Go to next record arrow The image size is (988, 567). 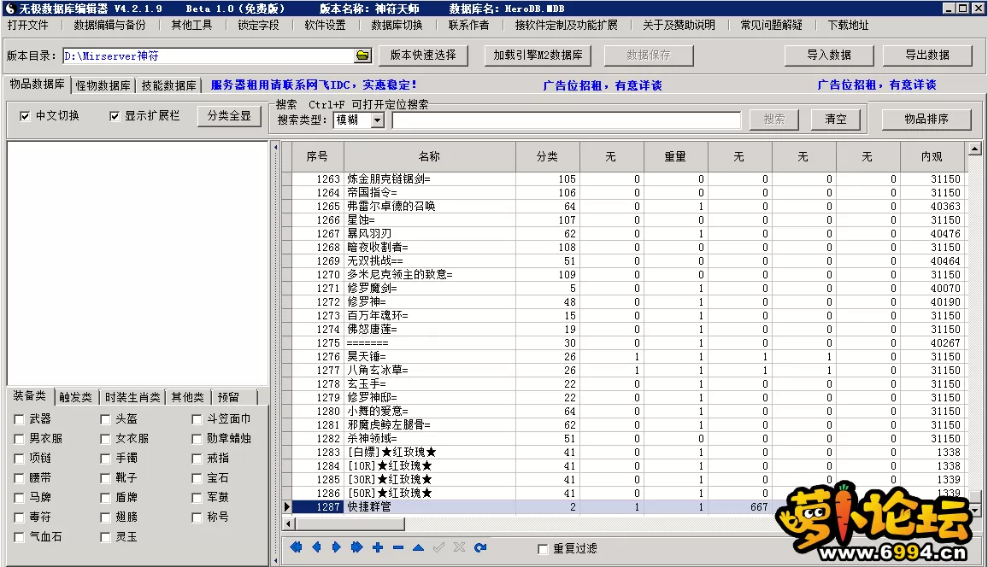337,547
